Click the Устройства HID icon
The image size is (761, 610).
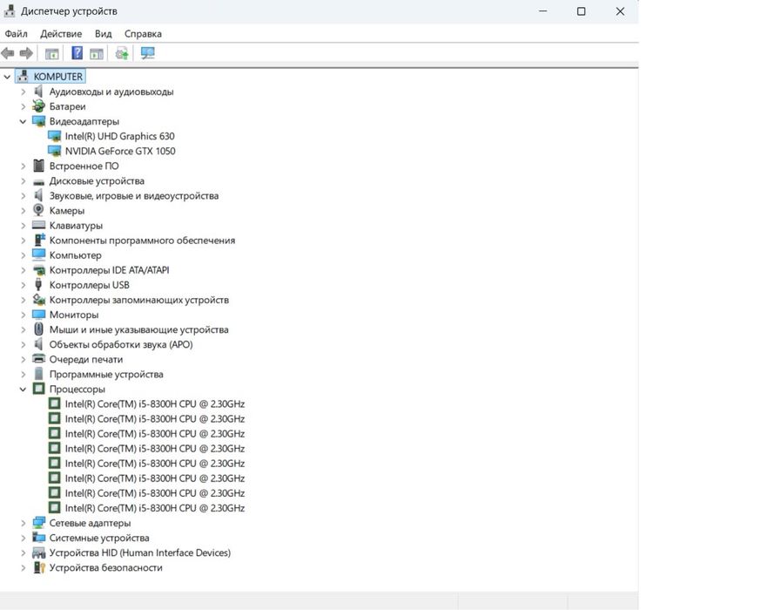point(38,552)
